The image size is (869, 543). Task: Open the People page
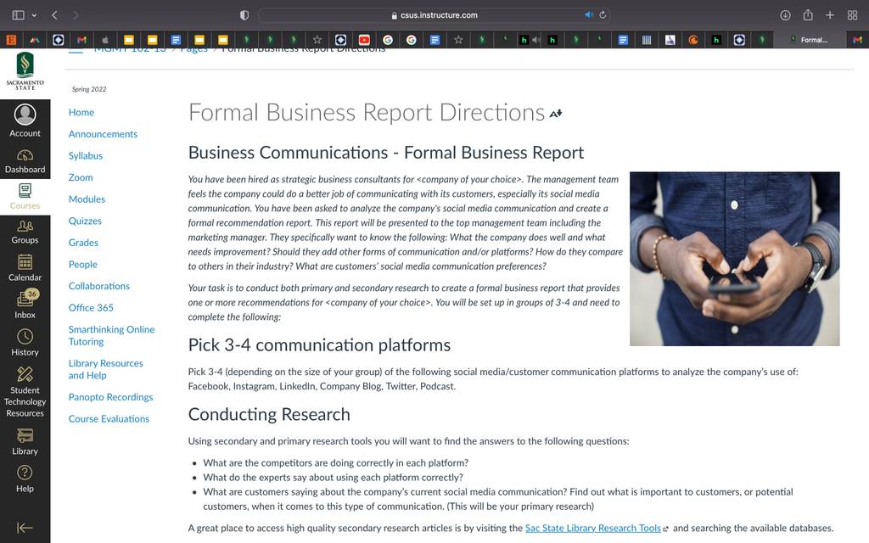(83, 265)
